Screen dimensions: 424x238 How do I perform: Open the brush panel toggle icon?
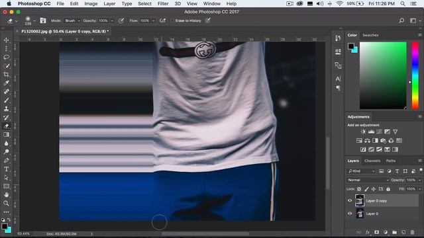click(43, 20)
